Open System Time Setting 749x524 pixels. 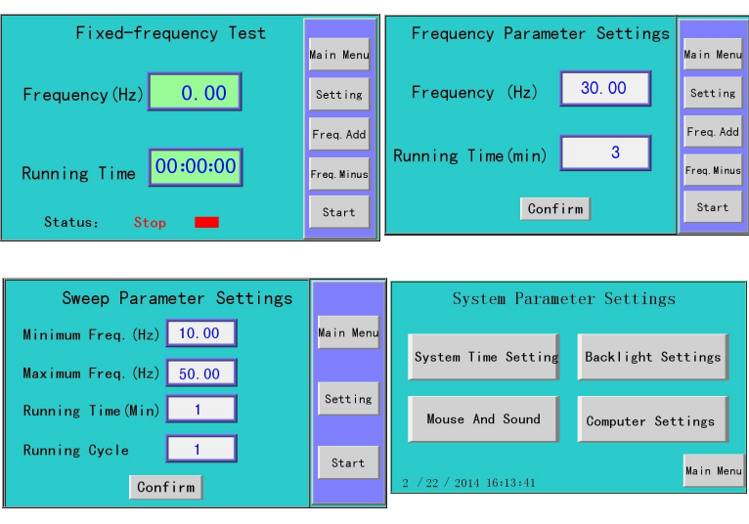485,357
